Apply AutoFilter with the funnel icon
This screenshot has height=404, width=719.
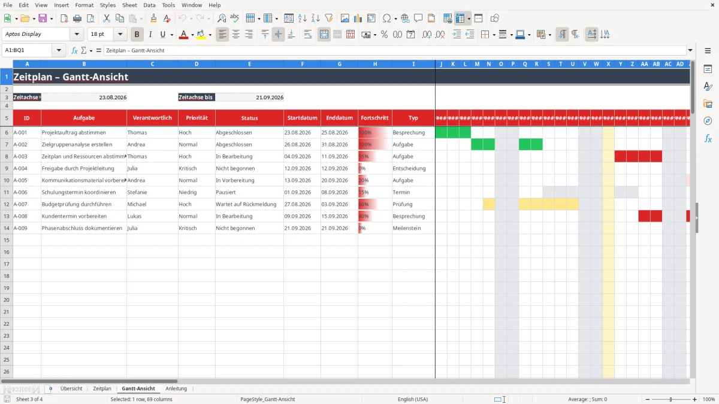point(329,19)
